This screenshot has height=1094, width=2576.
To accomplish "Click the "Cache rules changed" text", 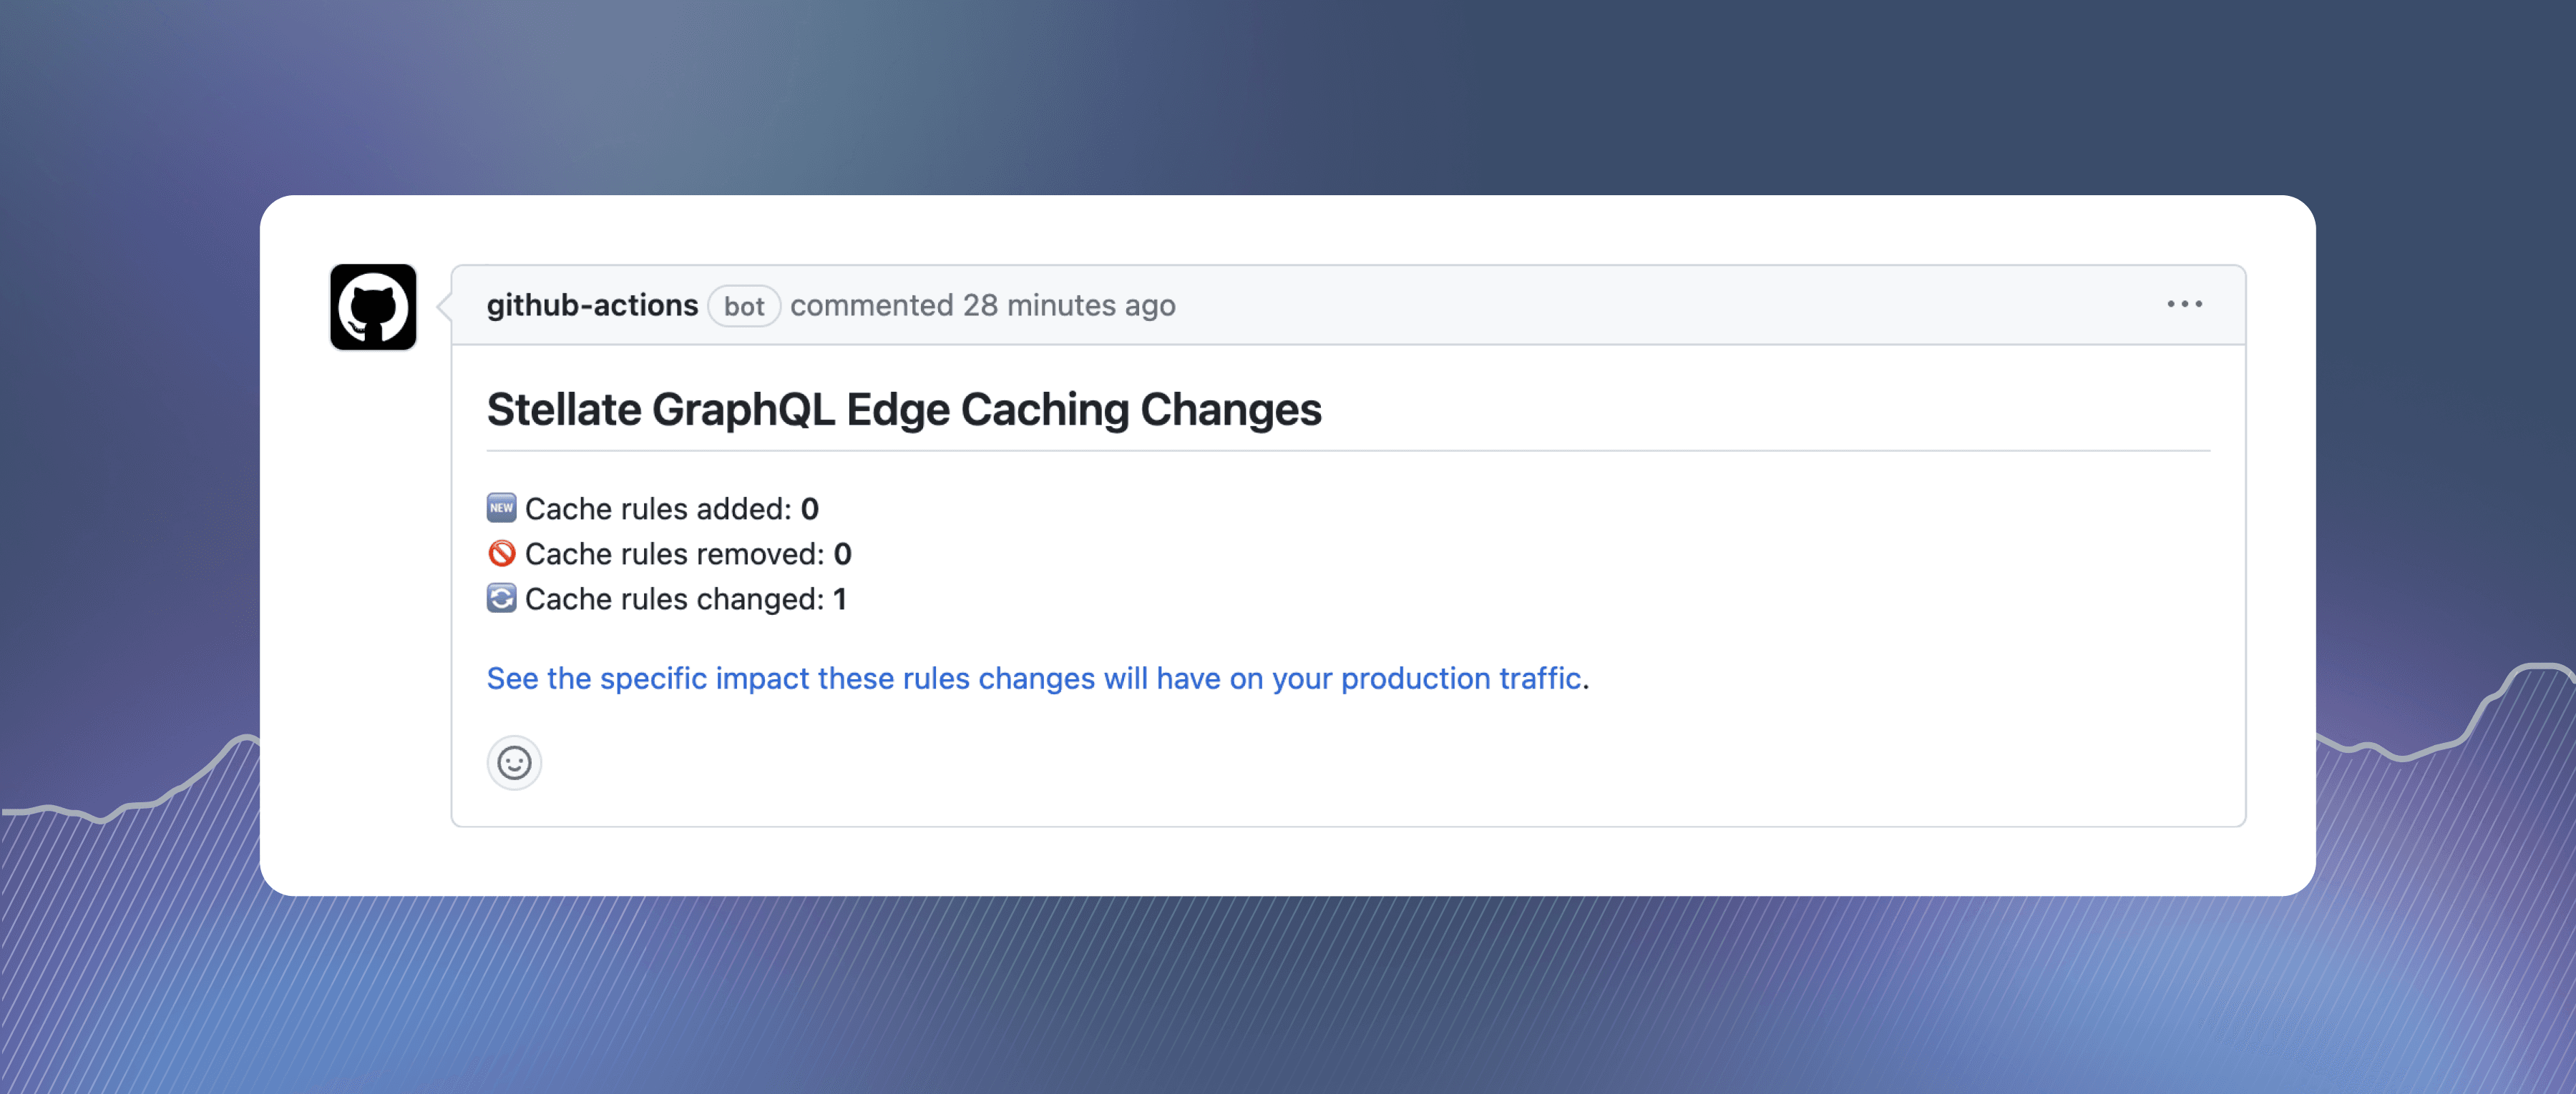I will [674, 598].
